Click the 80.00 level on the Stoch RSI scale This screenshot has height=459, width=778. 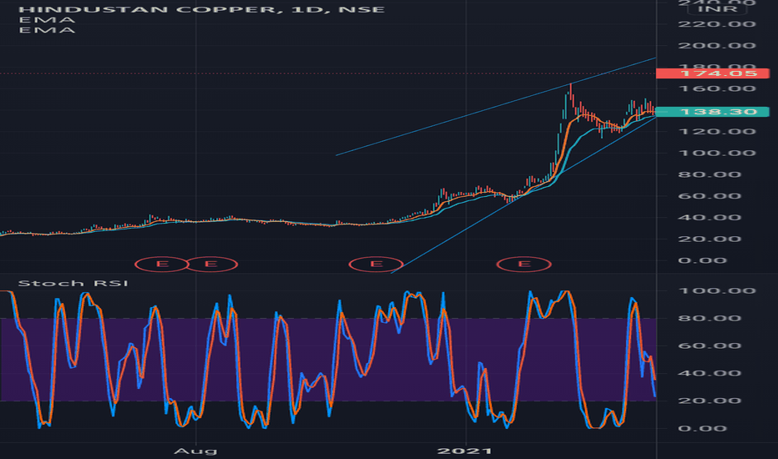pyautogui.click(x=710, y=319)
